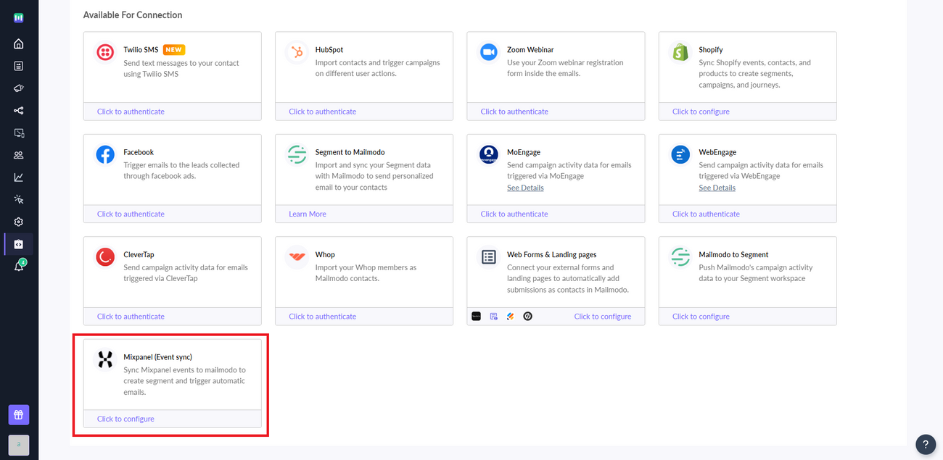
Task: Click the Web Forms & Landing pages icon
Action: [488, 257]
